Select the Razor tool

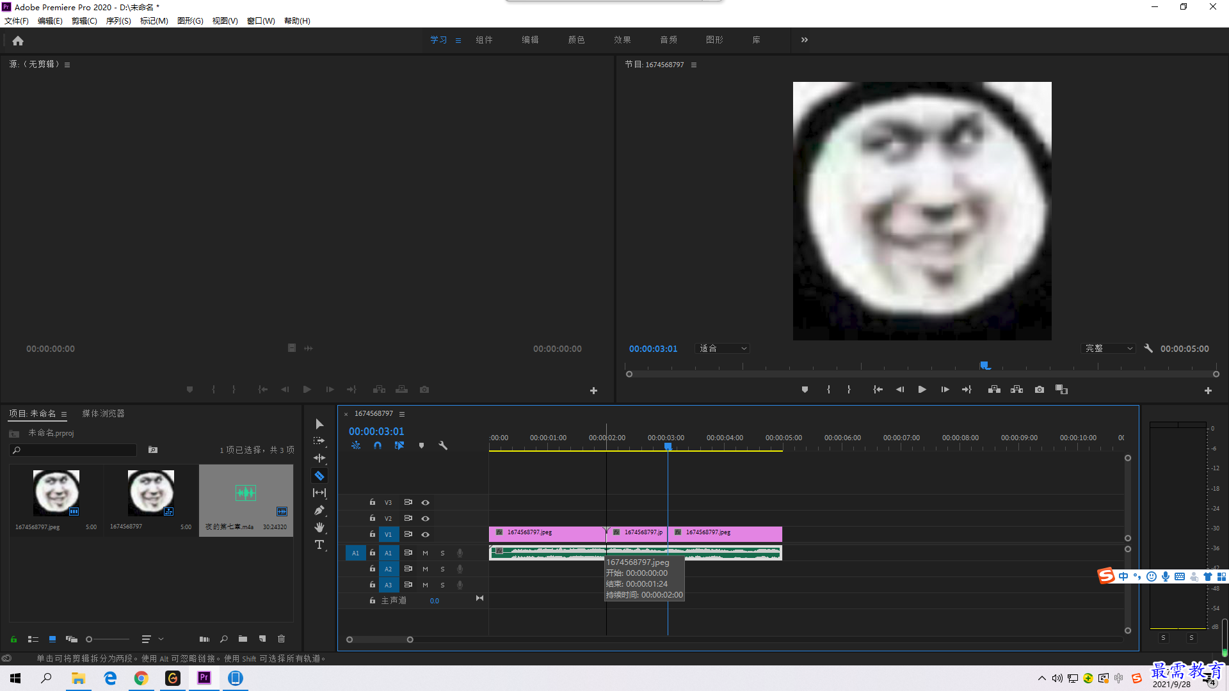point(319,475)
